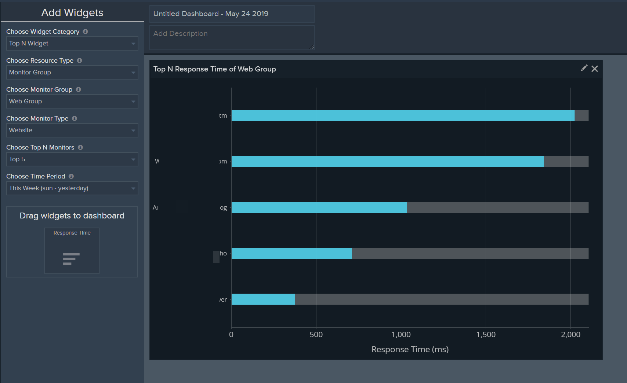This screenshot has width=627, height=383.
Task: Click the Choose Time Period label
Action: pos(36,176)
